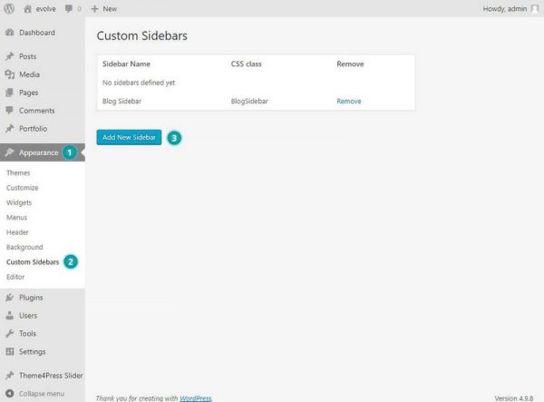Click the Theme4Press Slider pin icon
This screenshot has height=402, width=544.
[x=10, y=376]
